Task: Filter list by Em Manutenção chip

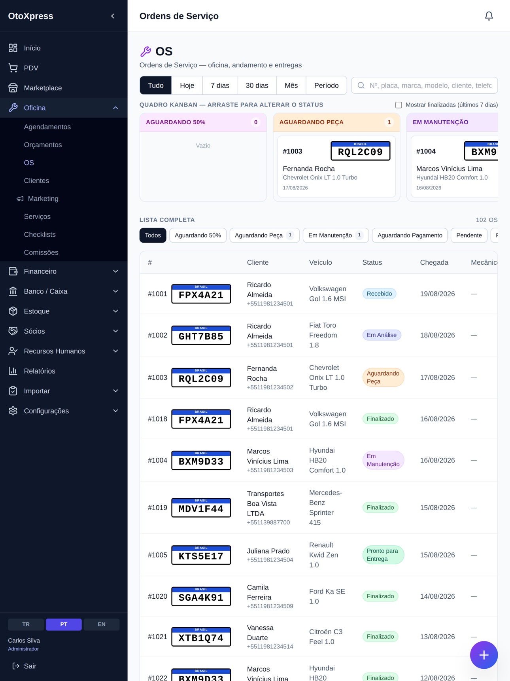Action: pos(336,235)
